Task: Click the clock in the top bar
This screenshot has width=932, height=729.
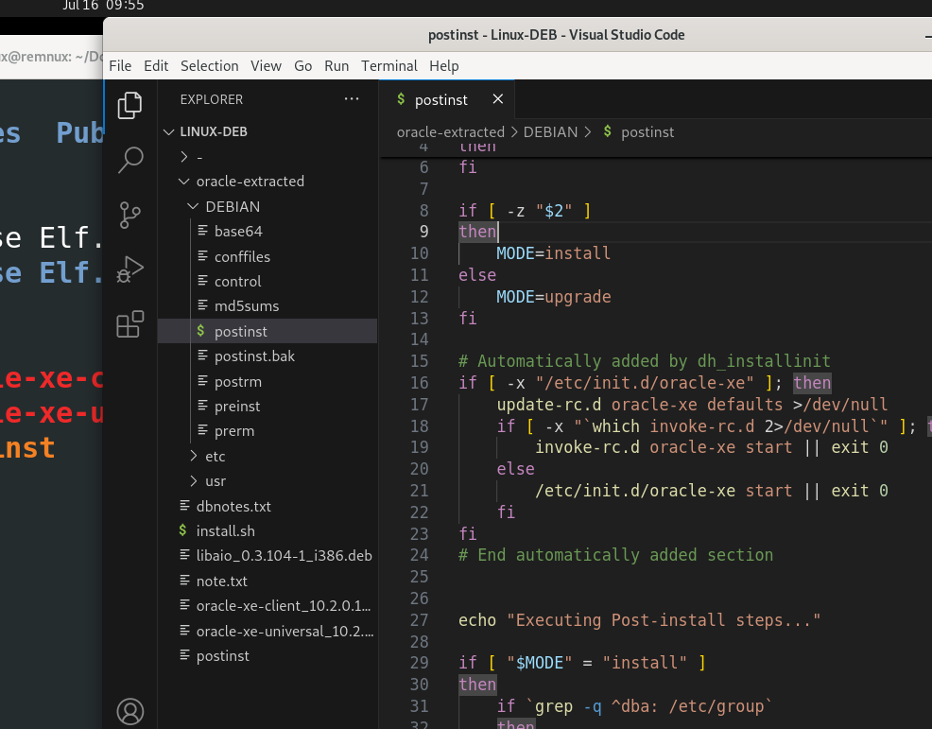Action: pyautogui.click(x=103, y=6)
